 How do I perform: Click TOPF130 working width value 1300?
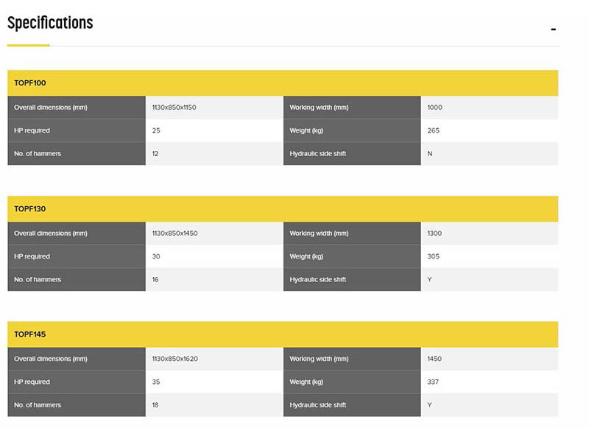pos(434,234)
